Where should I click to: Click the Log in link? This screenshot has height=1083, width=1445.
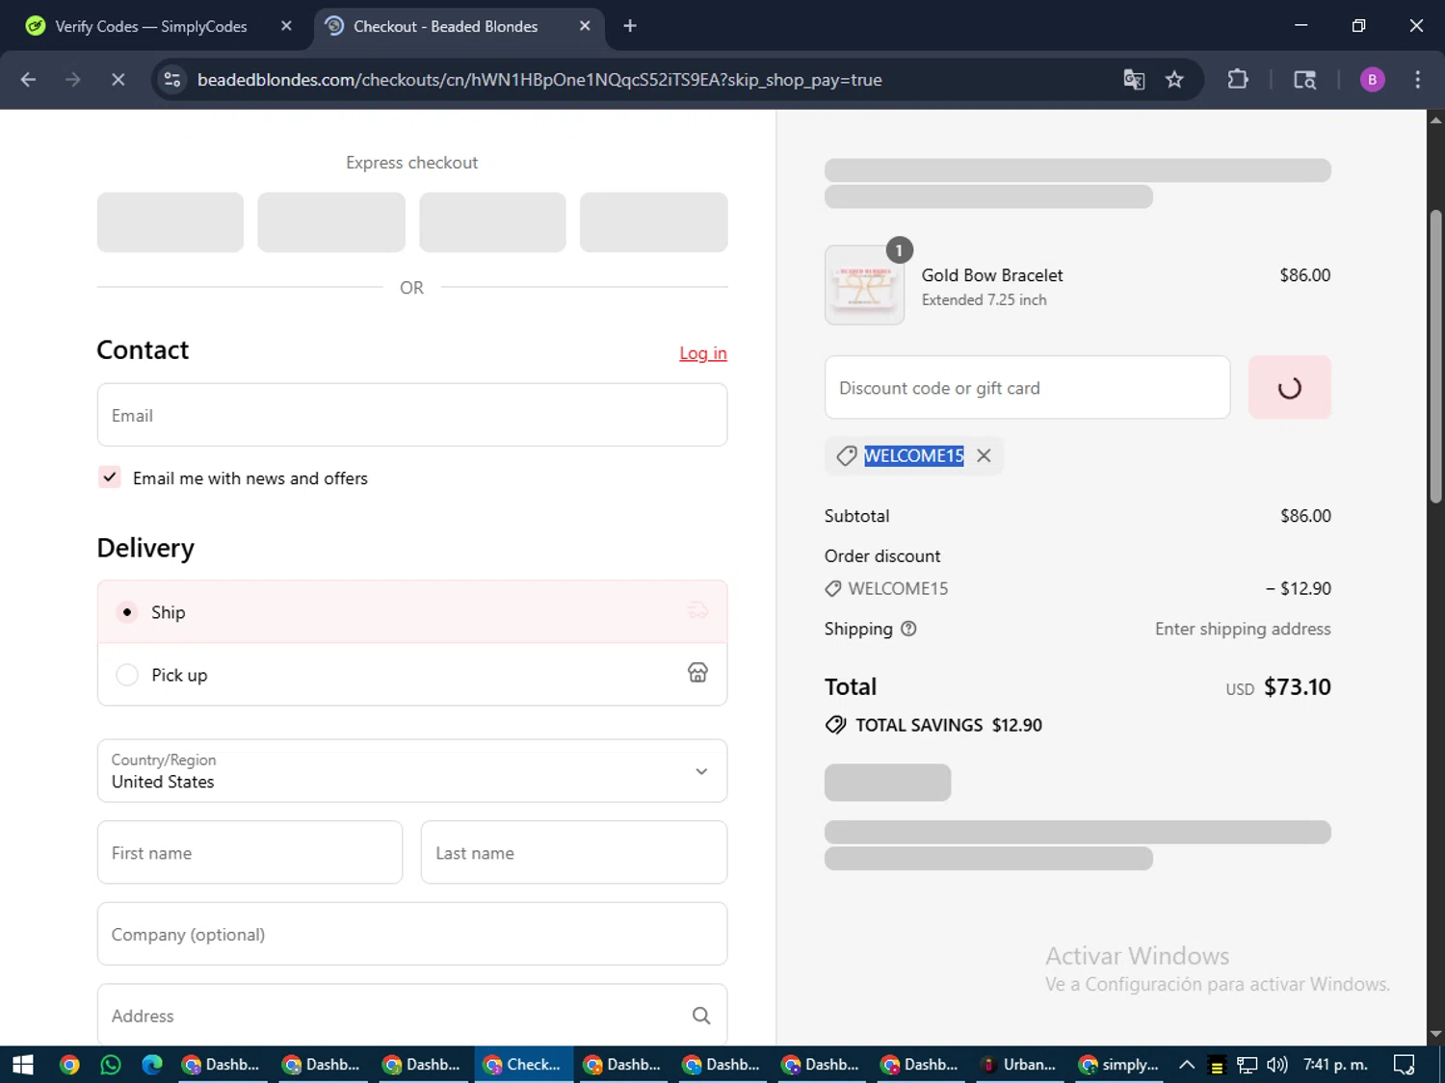[703, 353]
